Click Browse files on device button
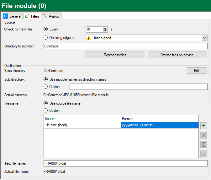Screen dimensions: 211x180 pyautogui.click(x=177, y=55)
